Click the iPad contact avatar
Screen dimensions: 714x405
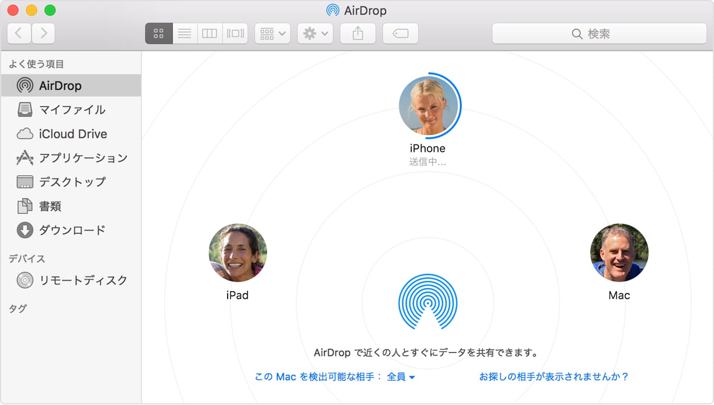(x=238, y=253)
